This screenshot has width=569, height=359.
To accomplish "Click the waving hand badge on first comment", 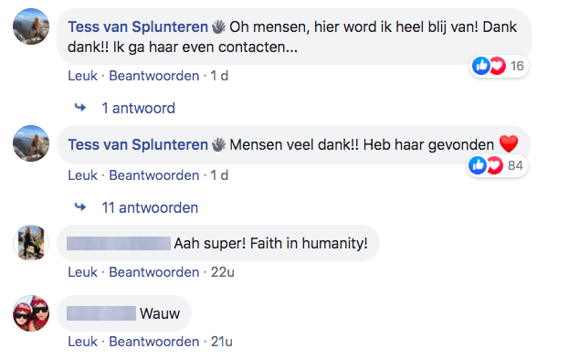I will click(x=218, y=26).
